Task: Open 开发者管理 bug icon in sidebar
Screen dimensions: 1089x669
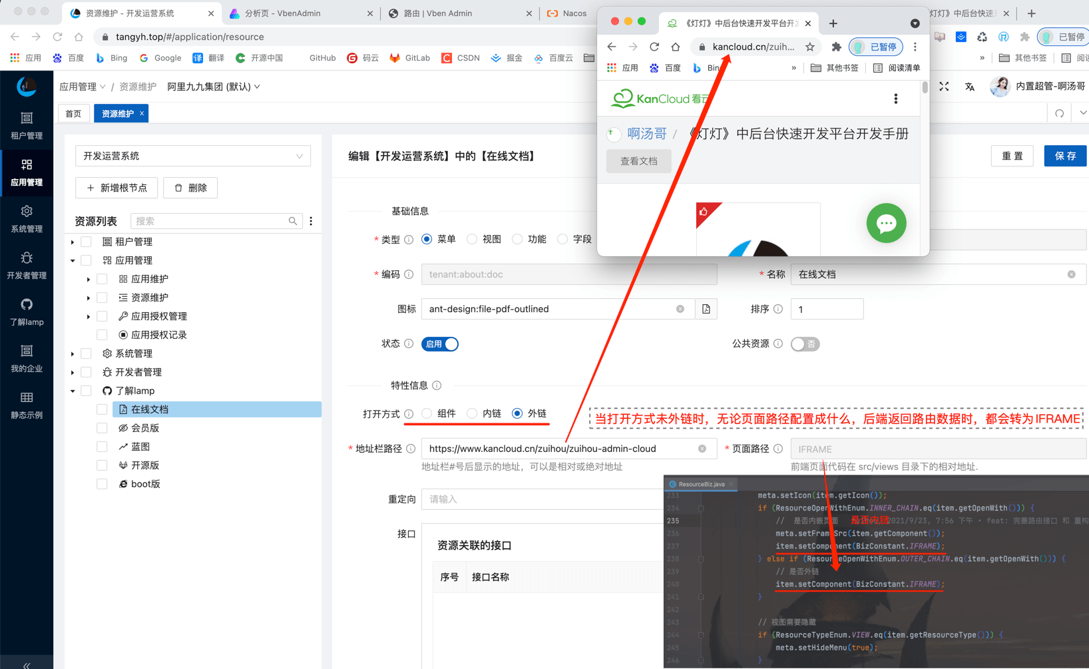Action: [27, 265]
